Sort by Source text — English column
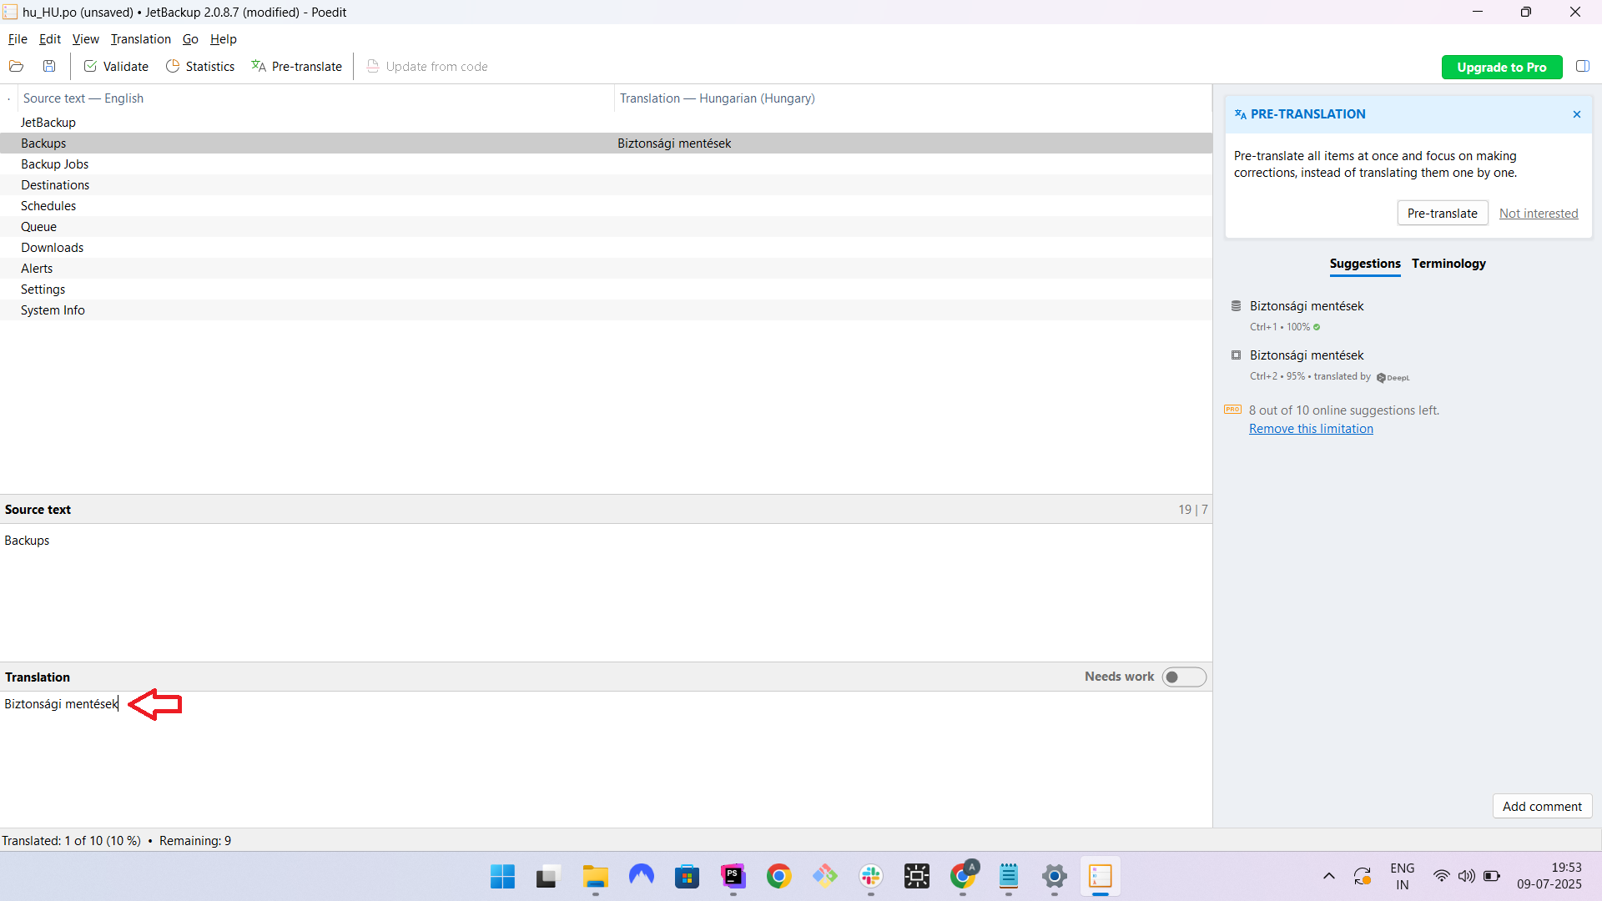Screen dimensions: 1602x901 pyautogui.click(x=315, y=98)
